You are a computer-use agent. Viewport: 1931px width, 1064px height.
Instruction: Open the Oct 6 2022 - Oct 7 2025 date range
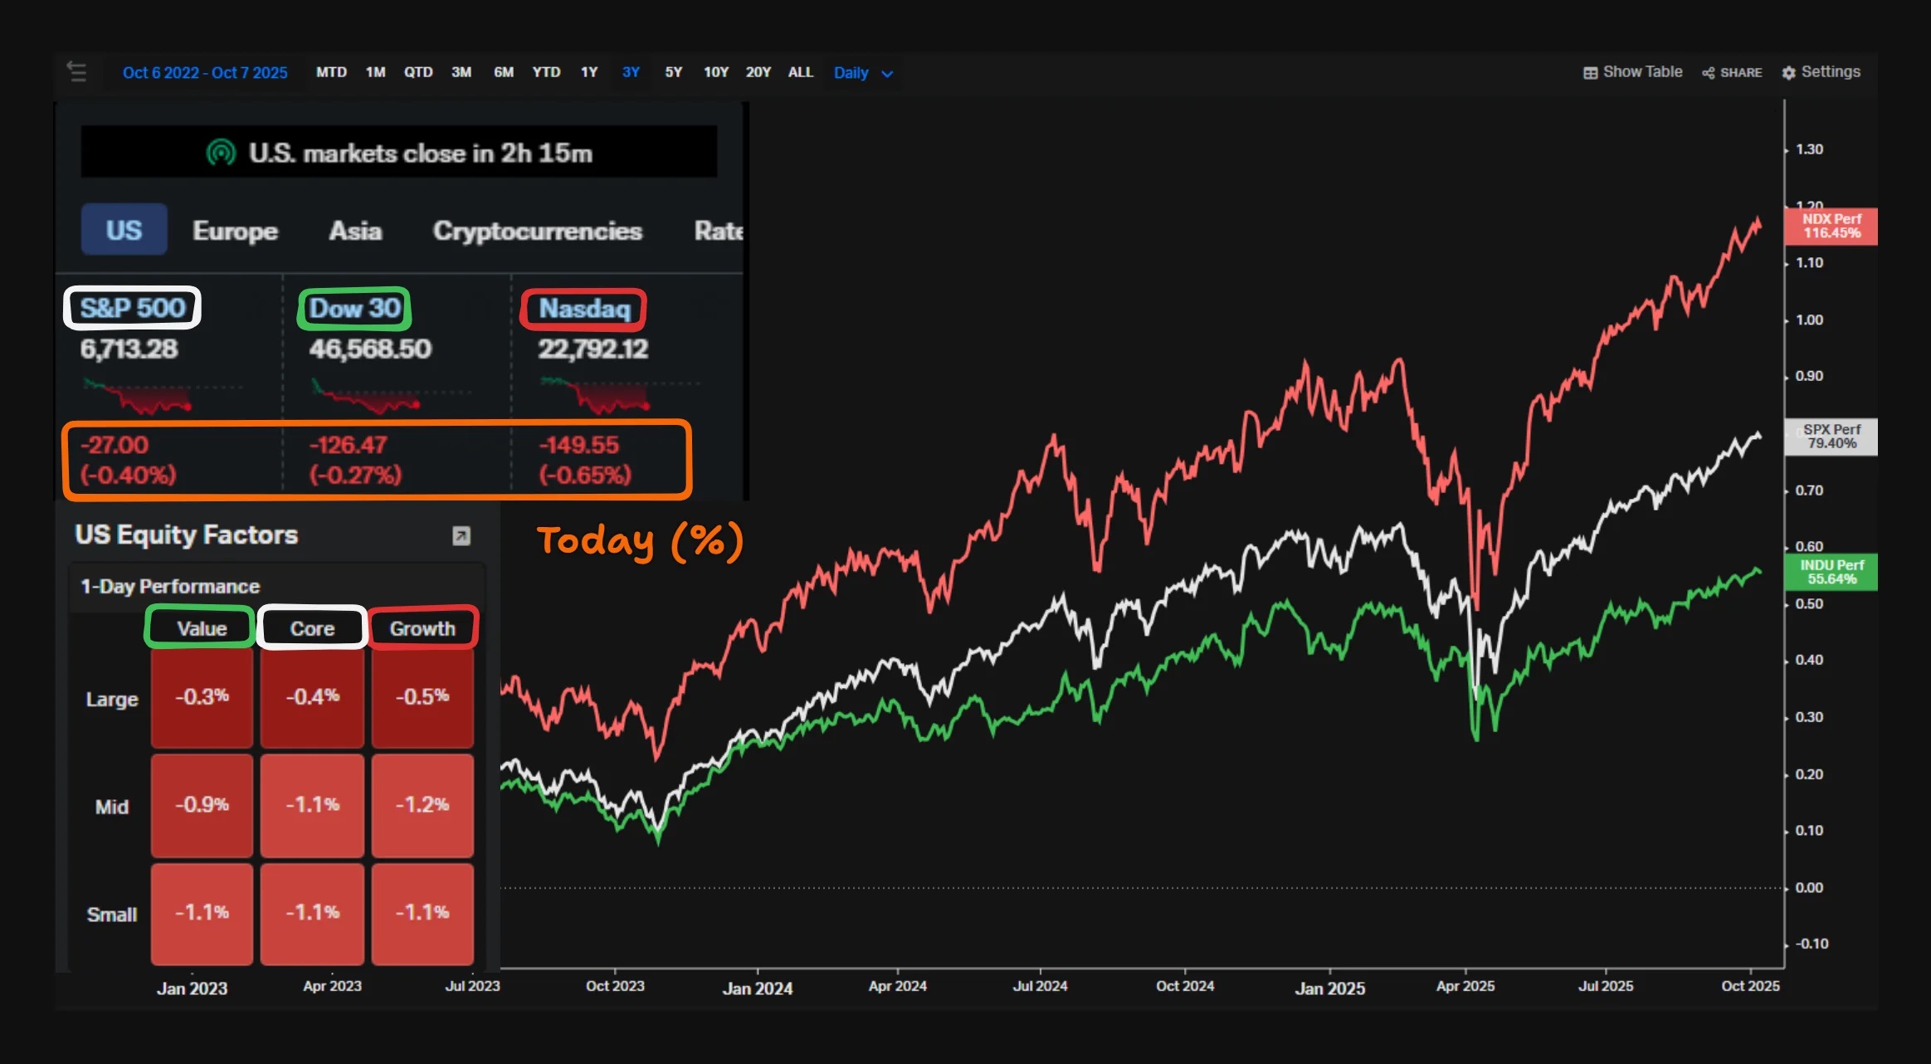[x=205, y=73]
